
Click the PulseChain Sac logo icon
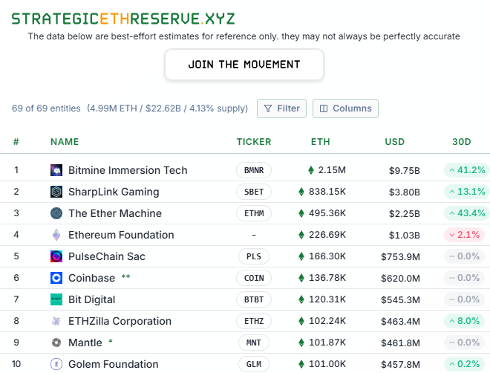(x=56, y=256)
